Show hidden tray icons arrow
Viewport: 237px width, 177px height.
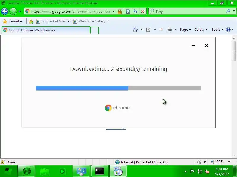click(x=186, y=171)
